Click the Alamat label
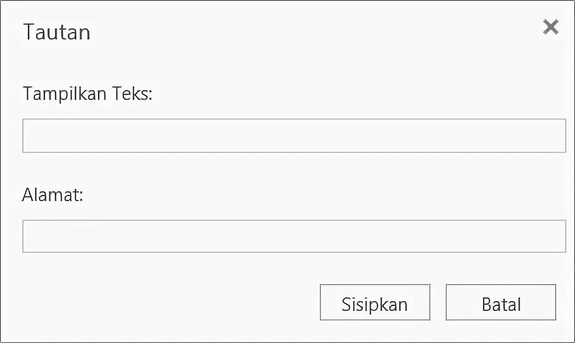Image resolution: width=575 pixels, height=343 pixels. (x=52, y=195)
